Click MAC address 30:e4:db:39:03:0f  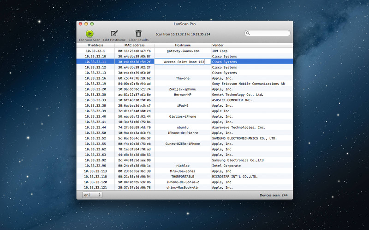[x=134, y=73]
